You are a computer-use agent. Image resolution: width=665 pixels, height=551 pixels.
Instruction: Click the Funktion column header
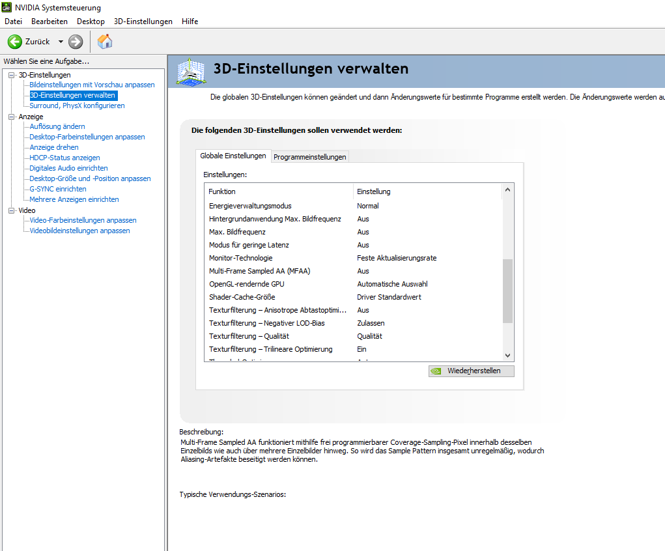click(x=279, y=191)
